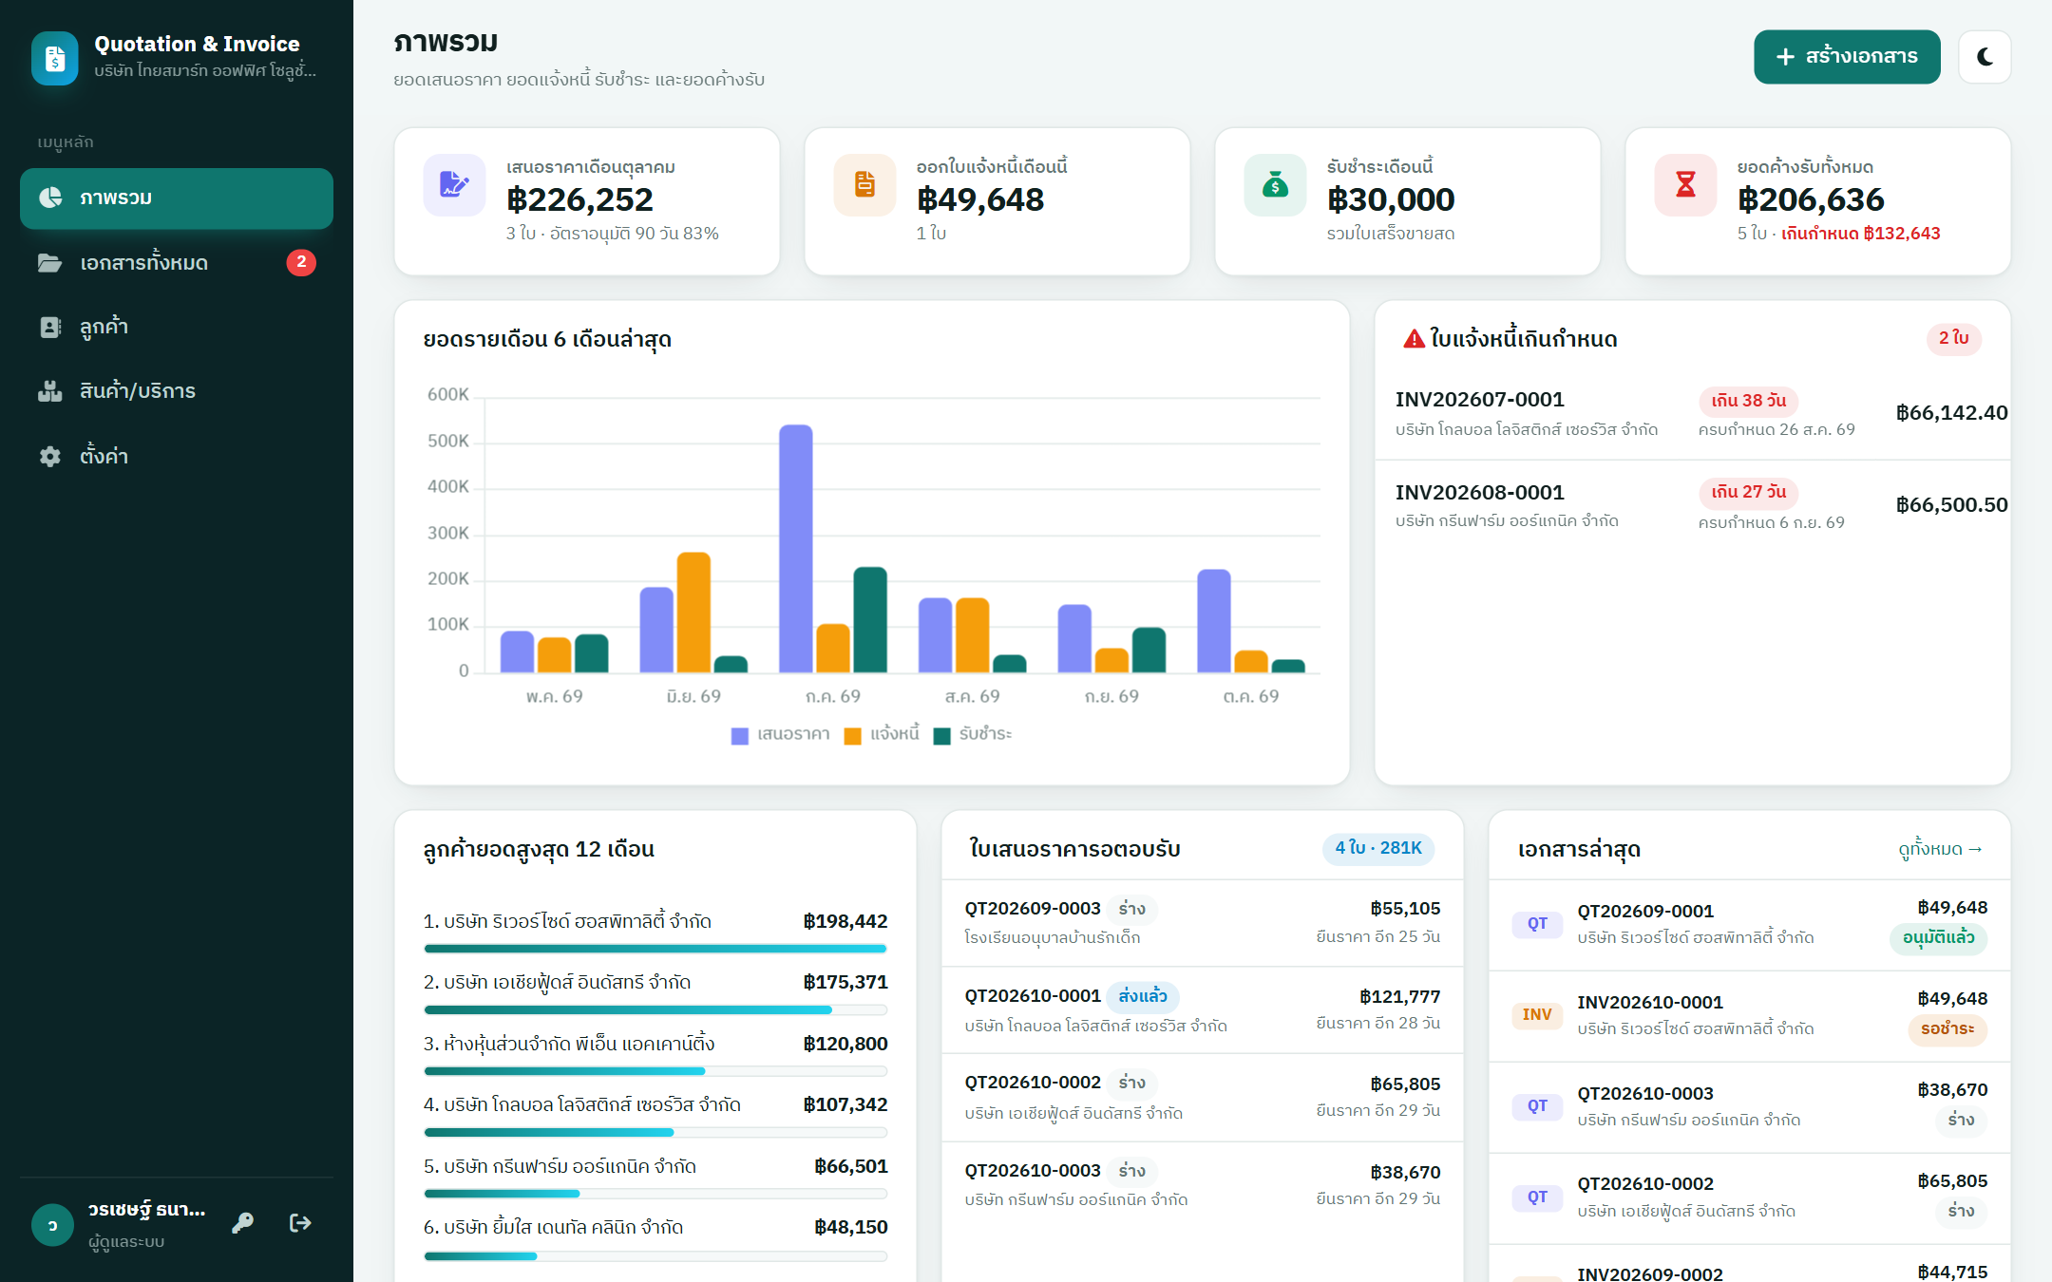Image resolution: width=2052 pixels, height=1282 pixels.
Task: Toggle dark mode with the moon icon
Action: pos(1985,57)
